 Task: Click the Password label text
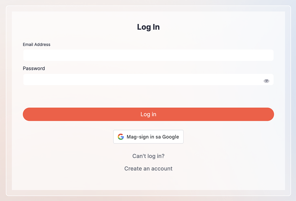tap(34, 68)
